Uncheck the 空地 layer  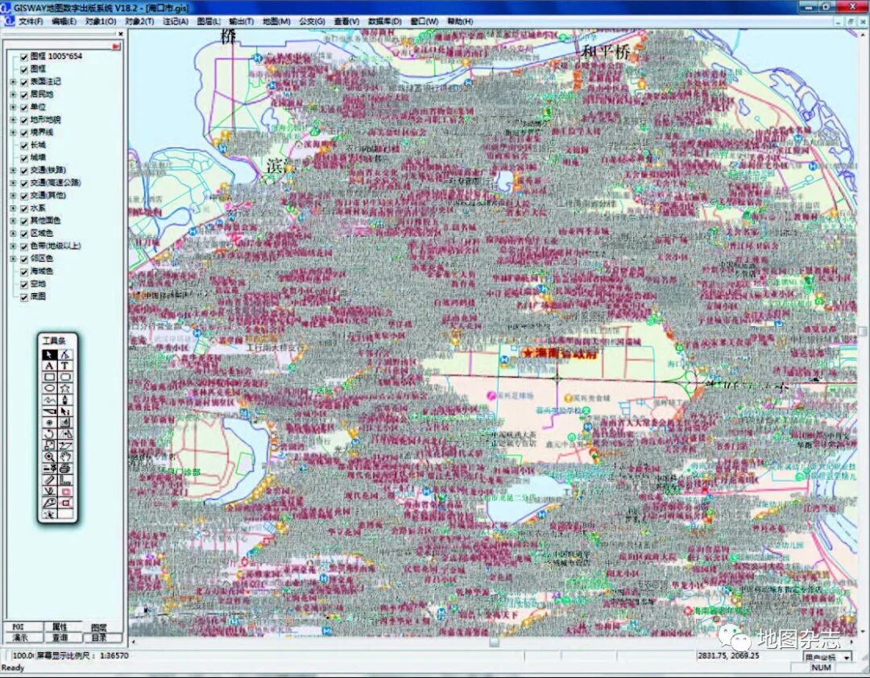pyautogui.click(x=24, y=284)
